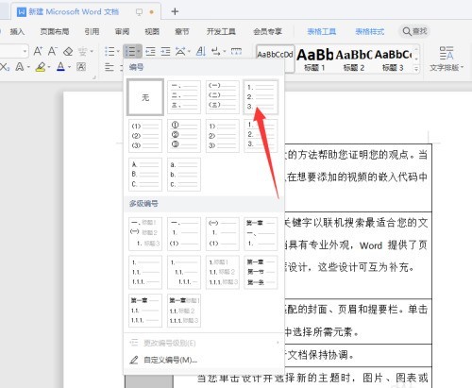Open the 视图 ribbon tab
The image size is (472, 388).
point(152,31)
